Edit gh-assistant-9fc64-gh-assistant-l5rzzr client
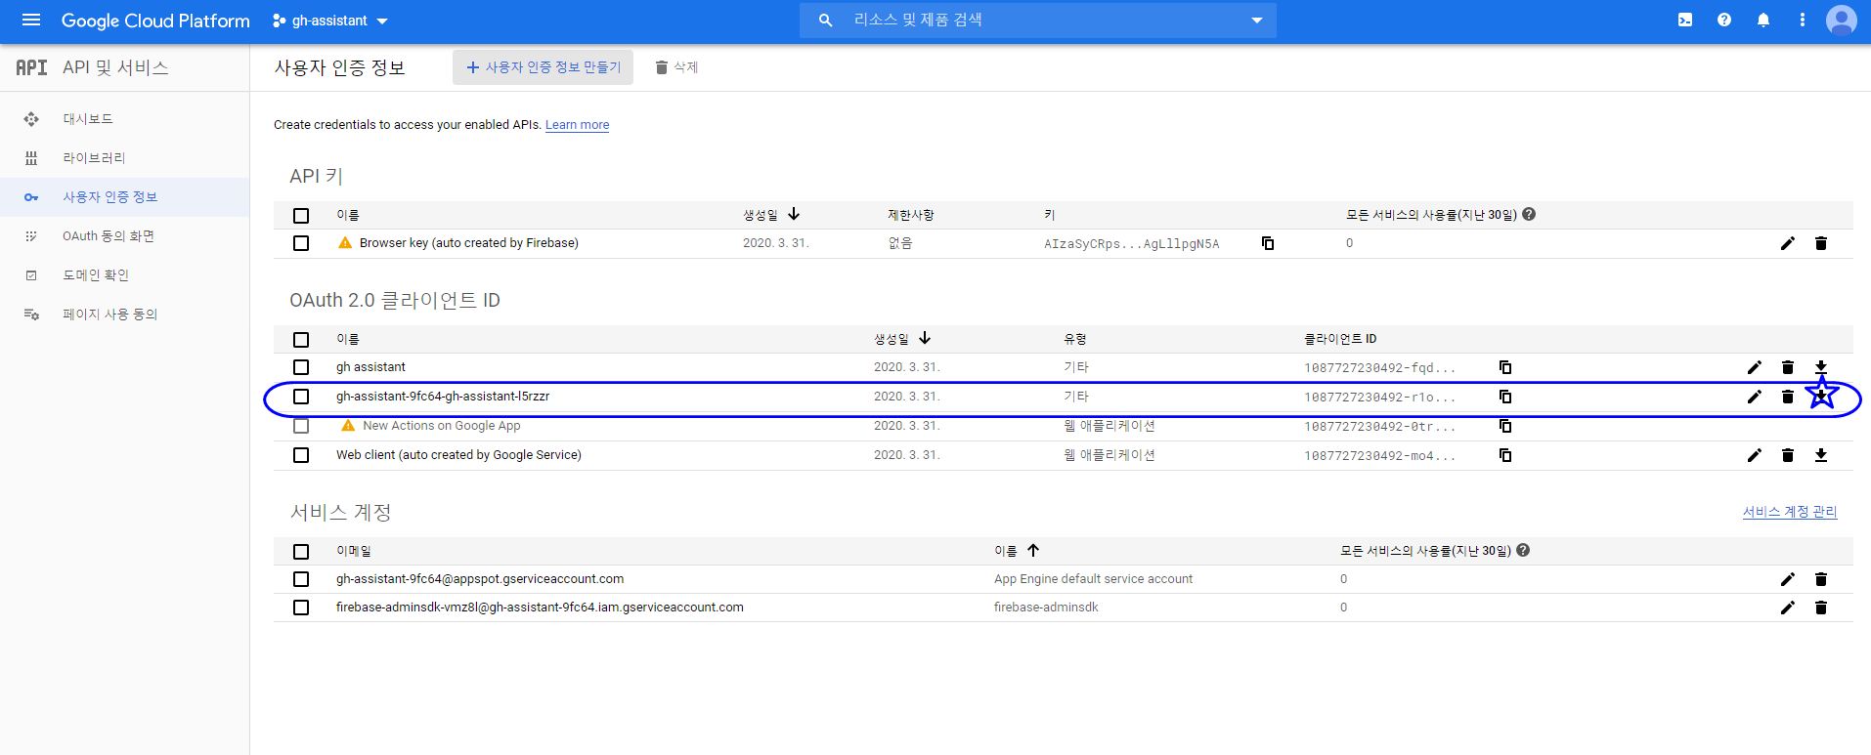Viewport: 1871px width, 755px height. 1755,397
